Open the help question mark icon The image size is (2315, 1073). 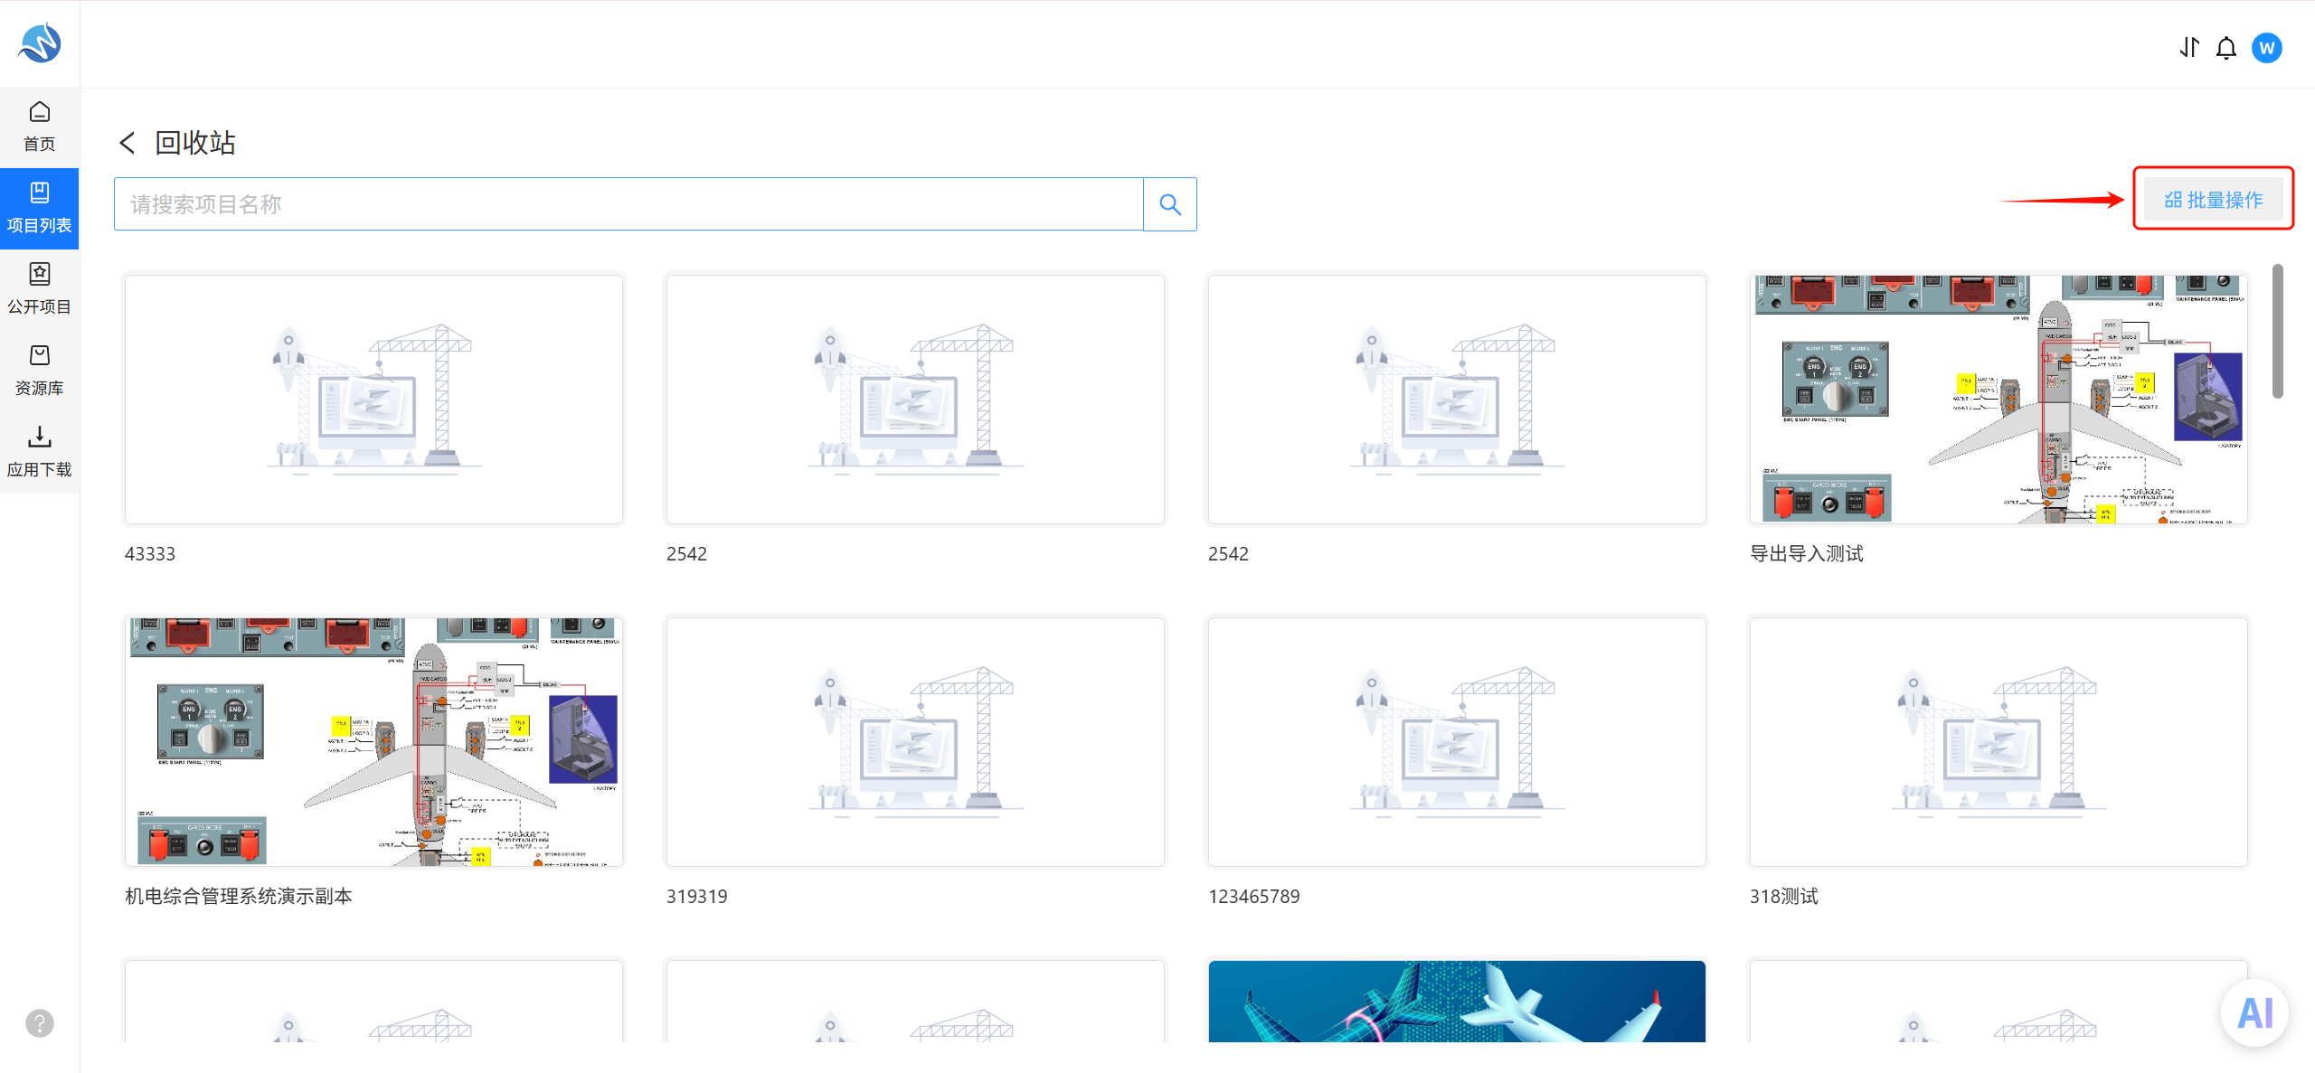point(40,1023)
